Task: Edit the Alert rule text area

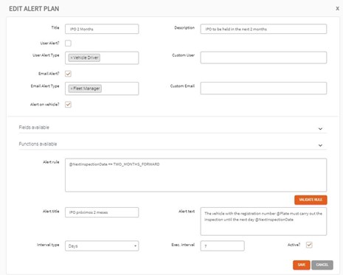Action: (x=195, y=175)
